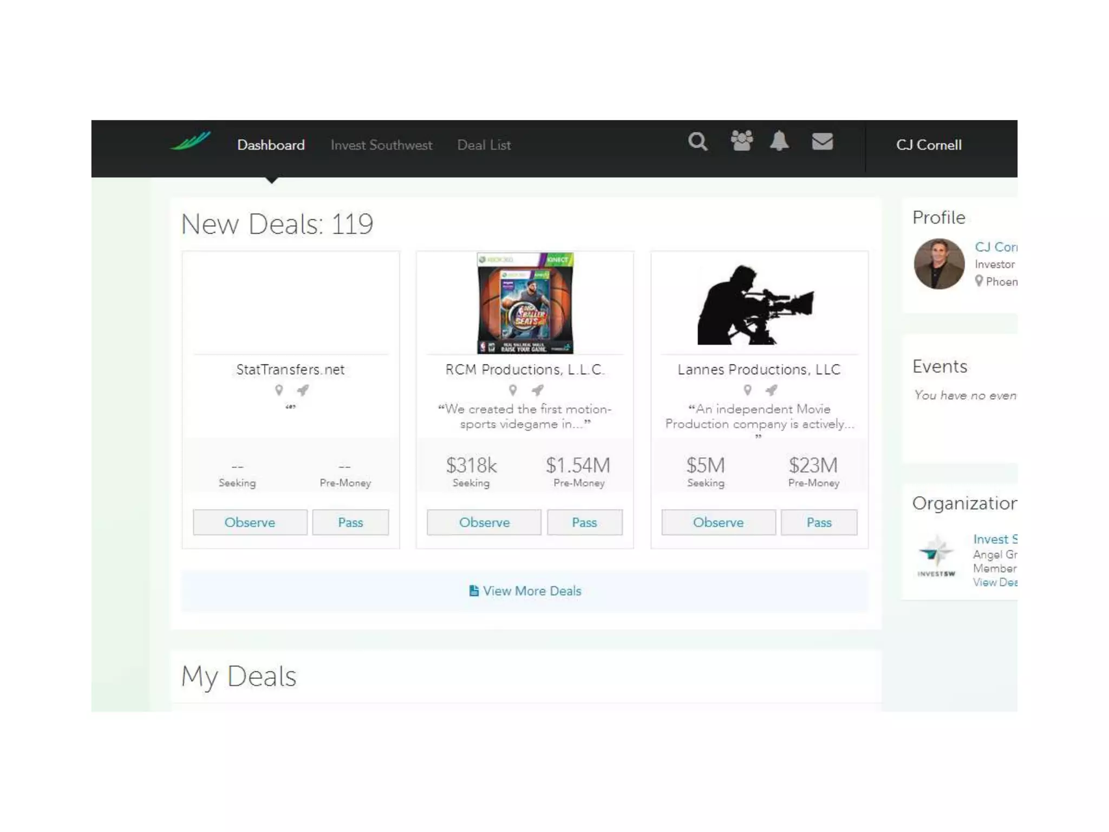The height and width of the screenshot is (832, 1109).
Task: Switch to Invest Southwest tab
Action: pyautogui.click(x=381, y=145)
